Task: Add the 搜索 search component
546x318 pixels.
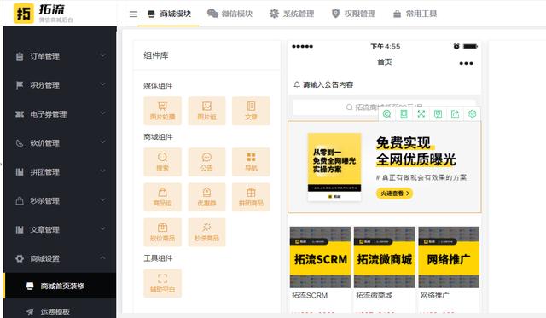Action: (163, 162)
